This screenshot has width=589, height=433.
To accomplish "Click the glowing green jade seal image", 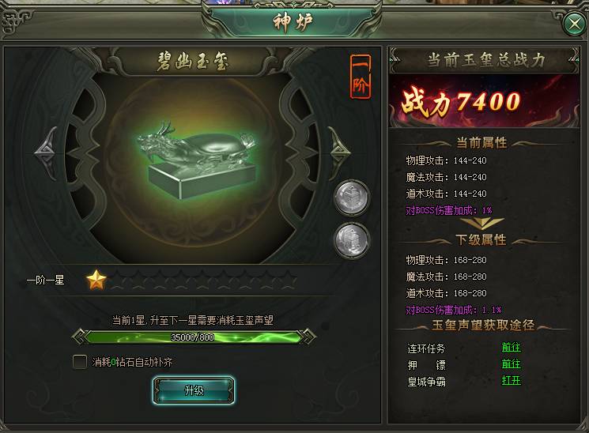I will (x=198, y=161).
